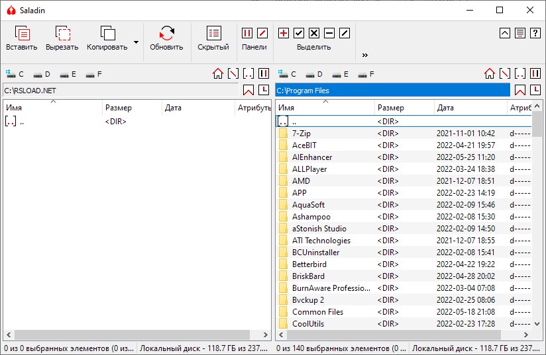Viewport: 546px width, 355px height.
Task: Select the BCUninstaller folder
Action: coord(404,252)
